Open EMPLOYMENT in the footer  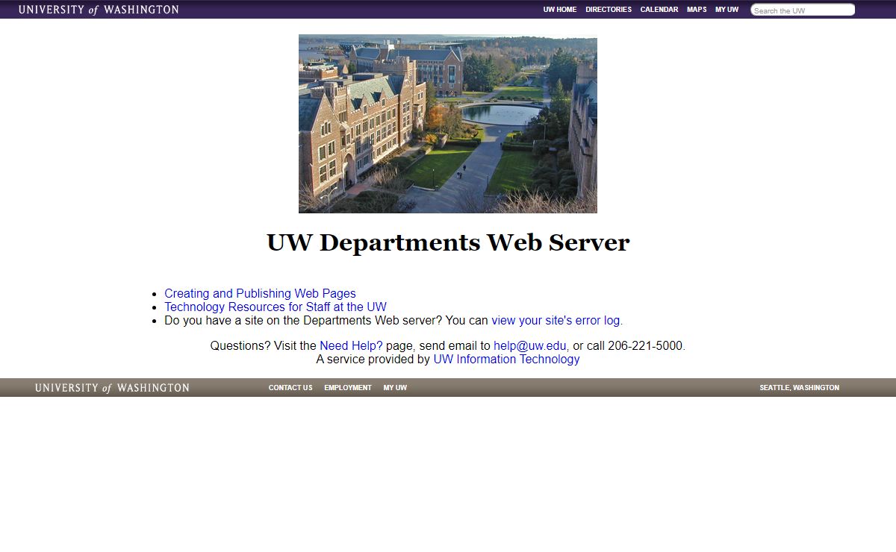pyautogui.click(x=348, y=388)
